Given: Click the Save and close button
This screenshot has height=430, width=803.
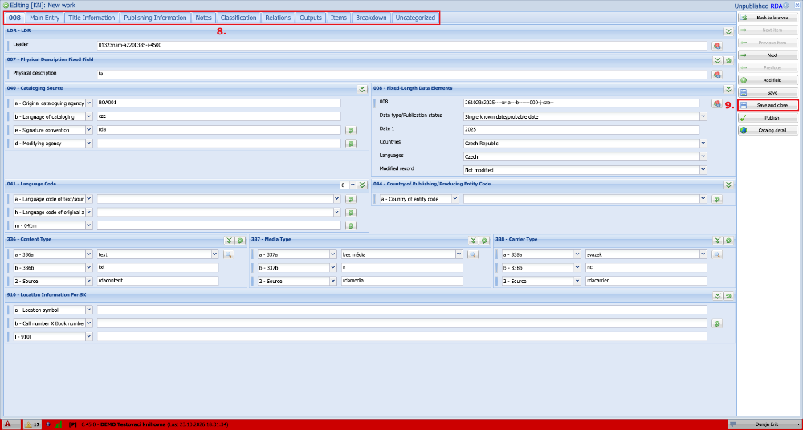Looking at the screenshot, I should coord(768,105).
